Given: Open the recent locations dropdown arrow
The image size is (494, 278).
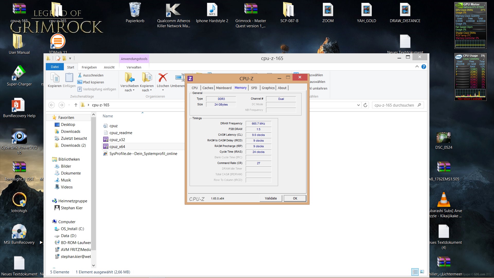Looking at the screenshot, I should (69, 105).
